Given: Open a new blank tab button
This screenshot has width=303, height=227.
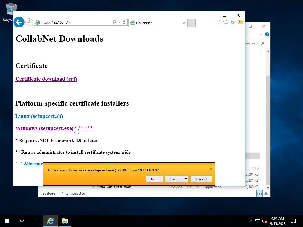Looking at the screenshot, I should 191,23.
